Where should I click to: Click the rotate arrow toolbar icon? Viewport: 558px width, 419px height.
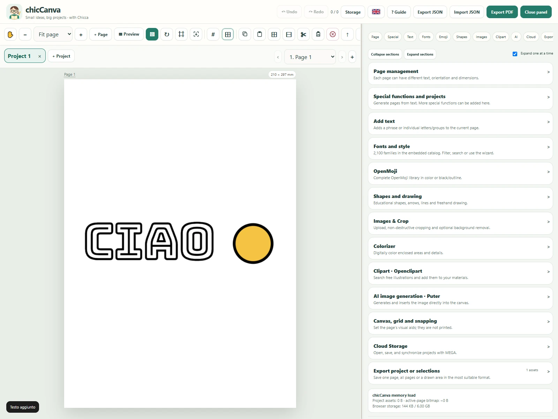point(167,34)
